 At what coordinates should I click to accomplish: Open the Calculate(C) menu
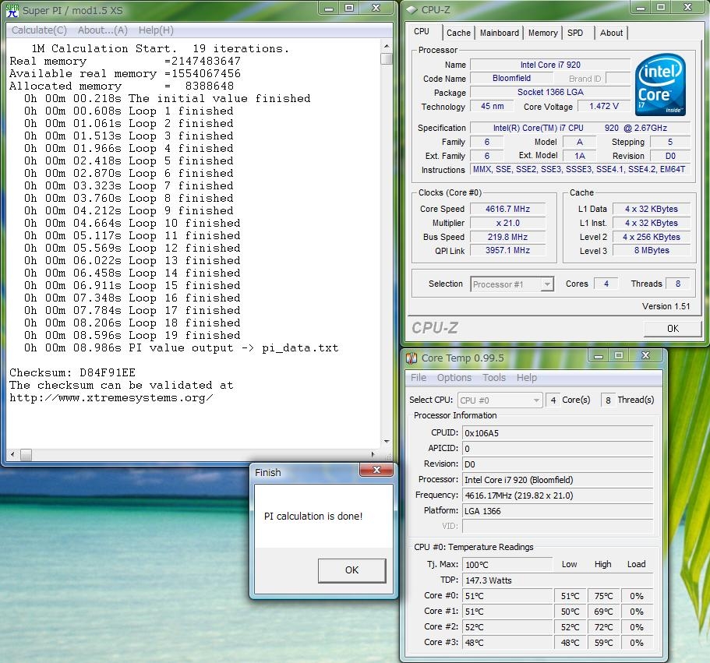38,30
